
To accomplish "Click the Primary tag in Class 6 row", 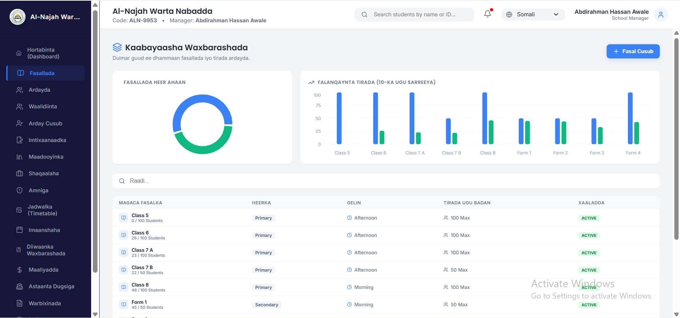I will (263, 235).
